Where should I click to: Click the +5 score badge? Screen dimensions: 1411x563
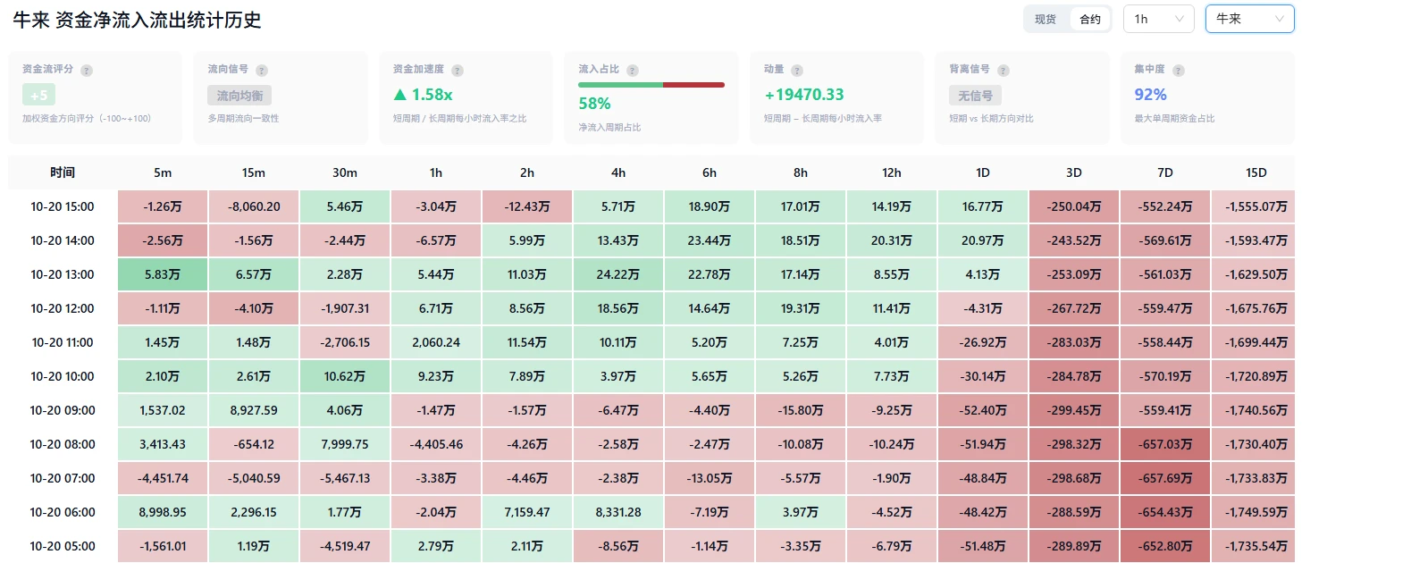pyautogui.click(x=38, y=95)
